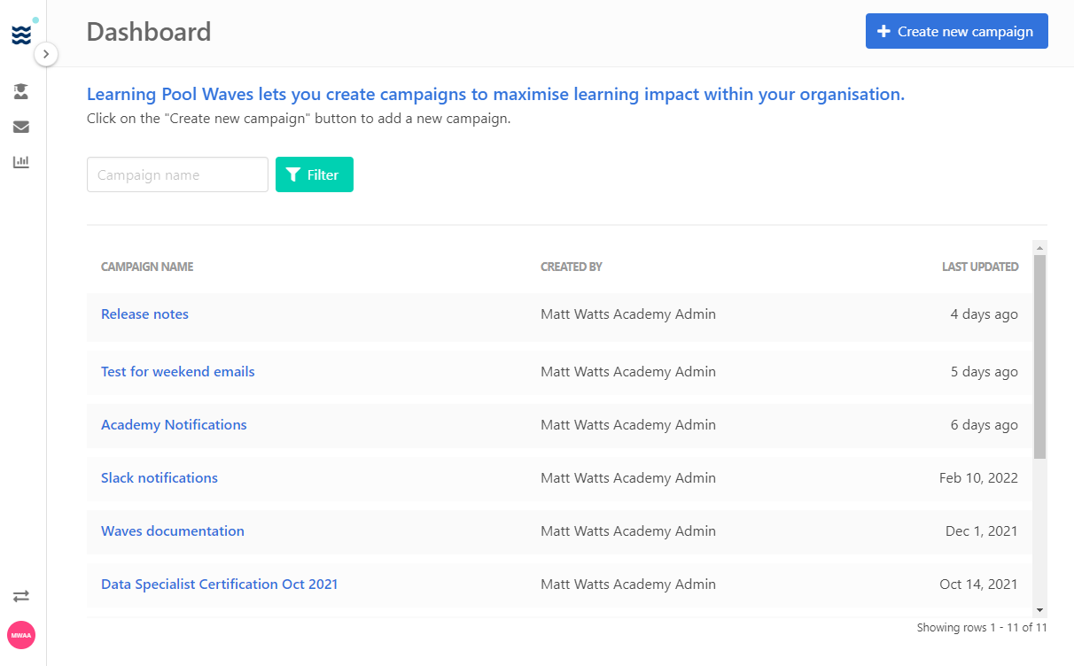The image size is (1074, 666).
Task: Click the green Filter button
Action: click(x=315, y=174)
